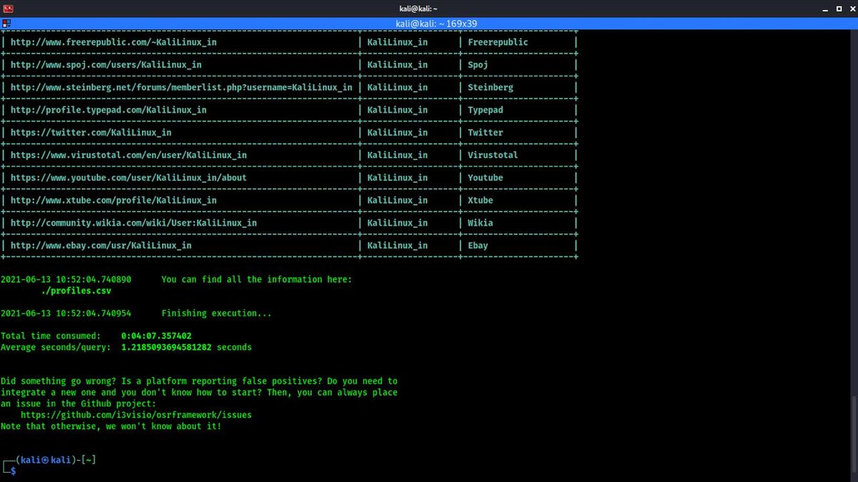Open the virustotal.com/en/user/KaliLinux_in URL

(x=129, y=155)
